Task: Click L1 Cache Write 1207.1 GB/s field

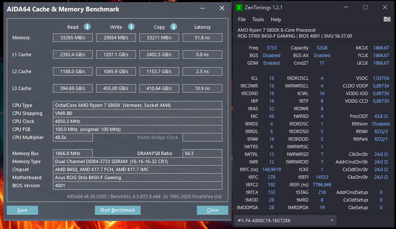Action: 116,55
